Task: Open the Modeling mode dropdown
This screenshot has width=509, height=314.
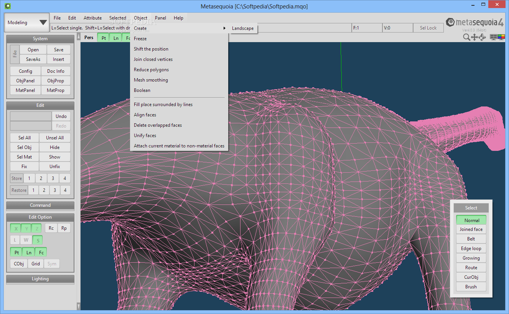Action: pos(27,23)
